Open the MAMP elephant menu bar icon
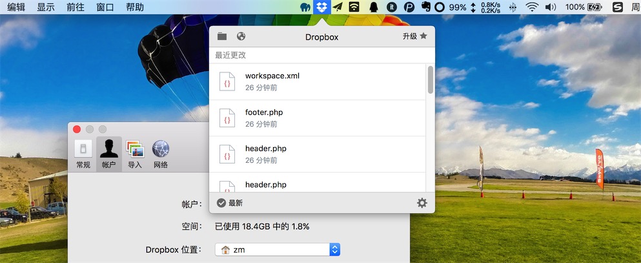641x263 pixels. [x=305, y=7]
